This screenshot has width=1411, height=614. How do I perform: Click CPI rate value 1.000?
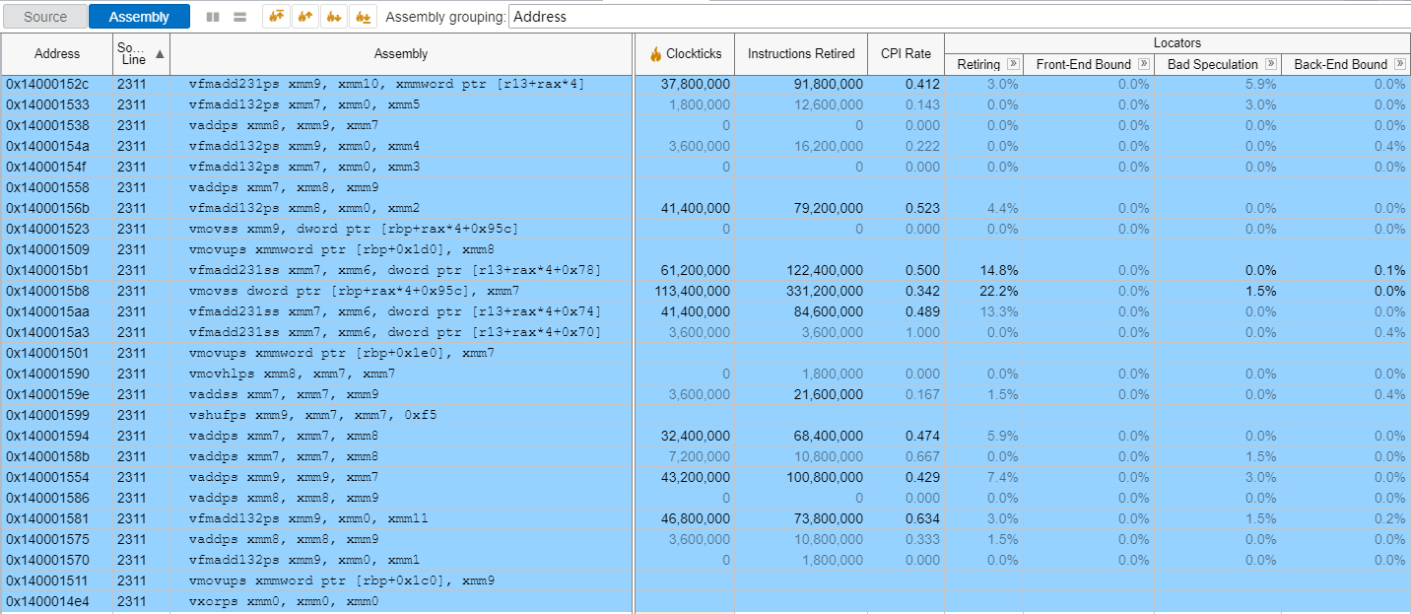click(x=923, y=333)
